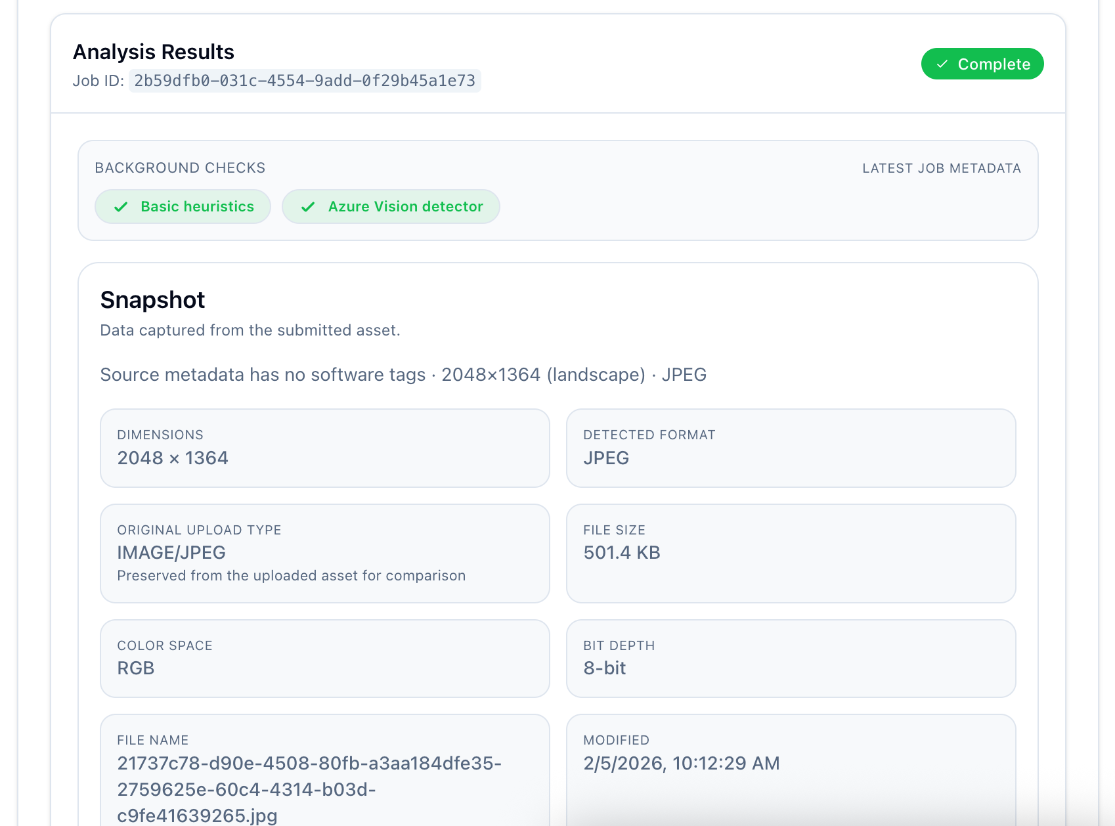Click the Detected Format value JPEG
The image size is (1115, 826).
point(606,458)
